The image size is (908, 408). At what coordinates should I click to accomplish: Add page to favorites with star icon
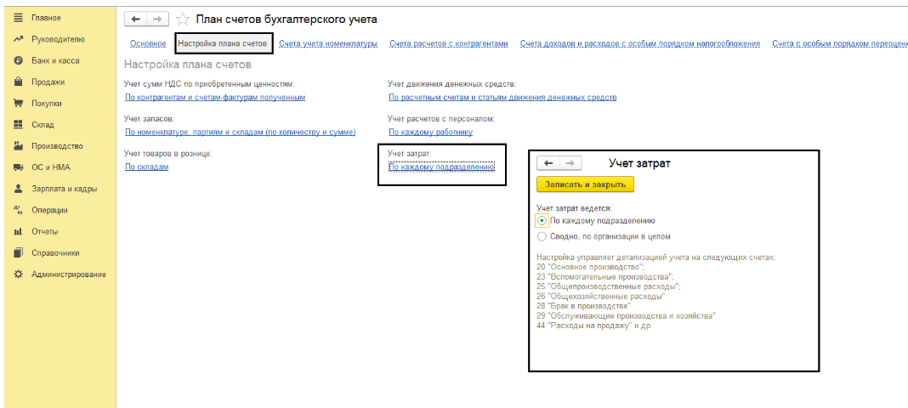click(x=183, y=19)
